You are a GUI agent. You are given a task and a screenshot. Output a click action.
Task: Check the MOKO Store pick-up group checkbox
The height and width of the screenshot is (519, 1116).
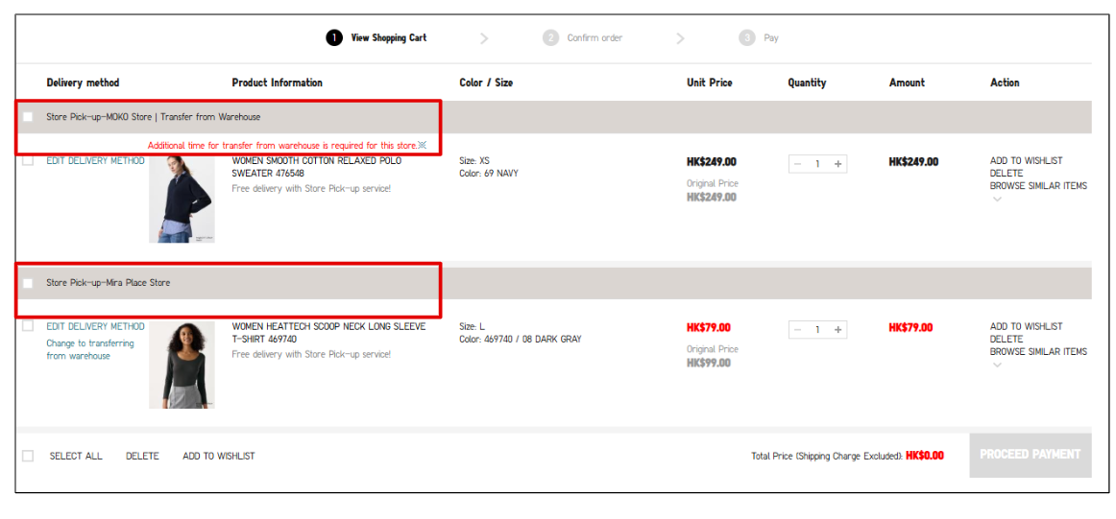(28, 117)
